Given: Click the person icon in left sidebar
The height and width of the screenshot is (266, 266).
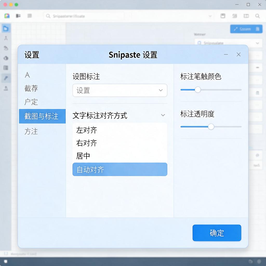Looking at the screenshot, I should click(6, 38).
